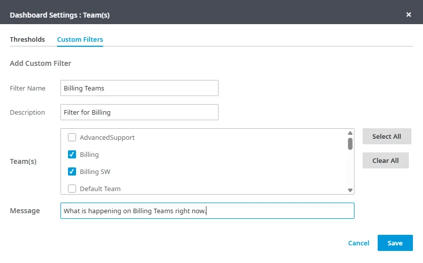Edit the Description input field
423x263 pixels.
click(139, 112)
